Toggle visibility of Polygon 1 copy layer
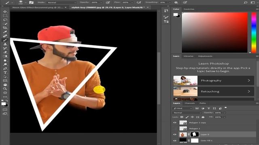The height and width of the screenshot is (145, 259). click(x=175, y=122)
